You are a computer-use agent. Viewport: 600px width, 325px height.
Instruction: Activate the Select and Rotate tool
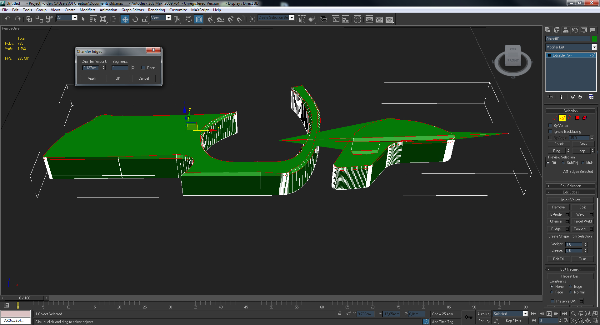pyautogui.click(x=135, y=19)
